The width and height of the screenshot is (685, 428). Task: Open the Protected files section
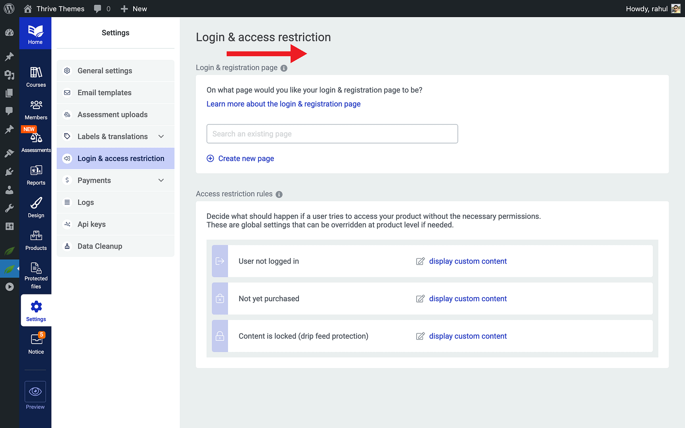point(35,273)
